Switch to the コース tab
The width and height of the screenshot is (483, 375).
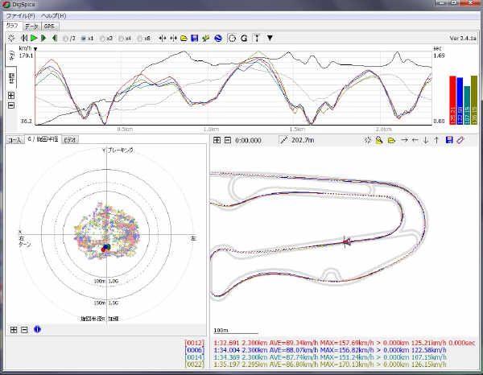[14, 140]
